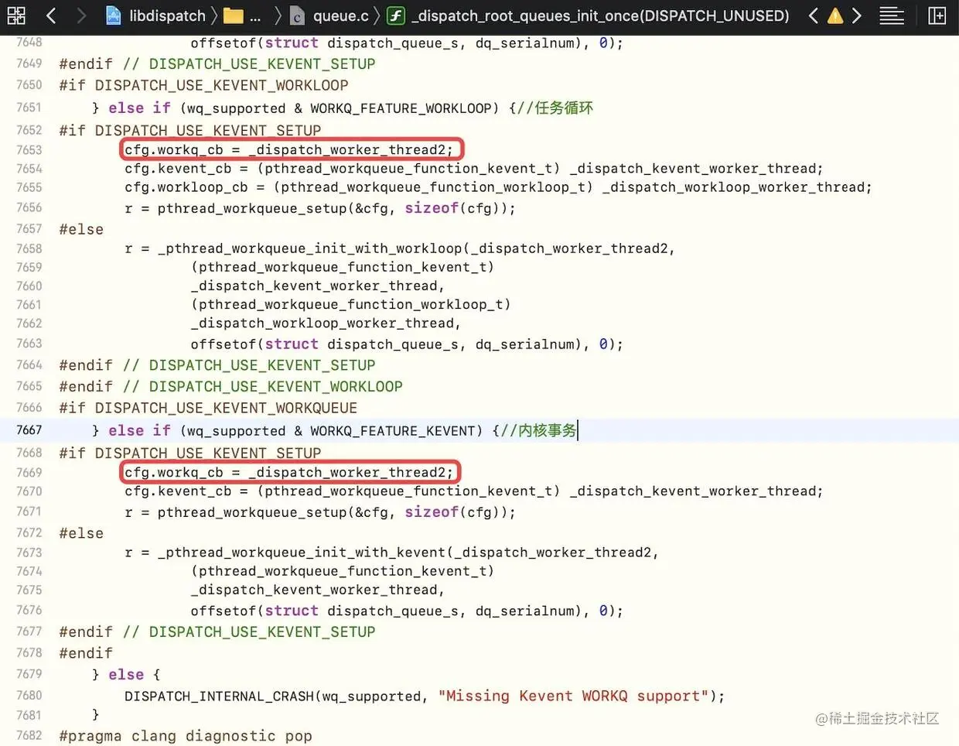Screen dimensions: 959x746
Task: Go back in editor history
Action: (51, 15)
